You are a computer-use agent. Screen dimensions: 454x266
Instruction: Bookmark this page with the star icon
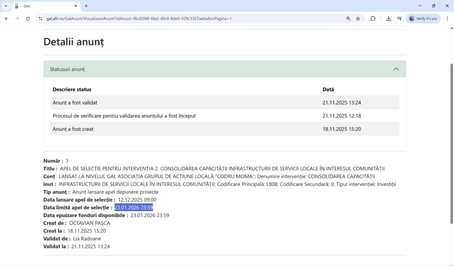[x=358, y=19]
